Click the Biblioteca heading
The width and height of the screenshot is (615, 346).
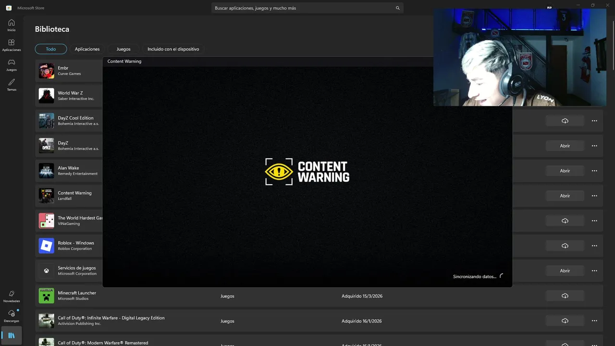pyautogui.click(x=52, y=29)
